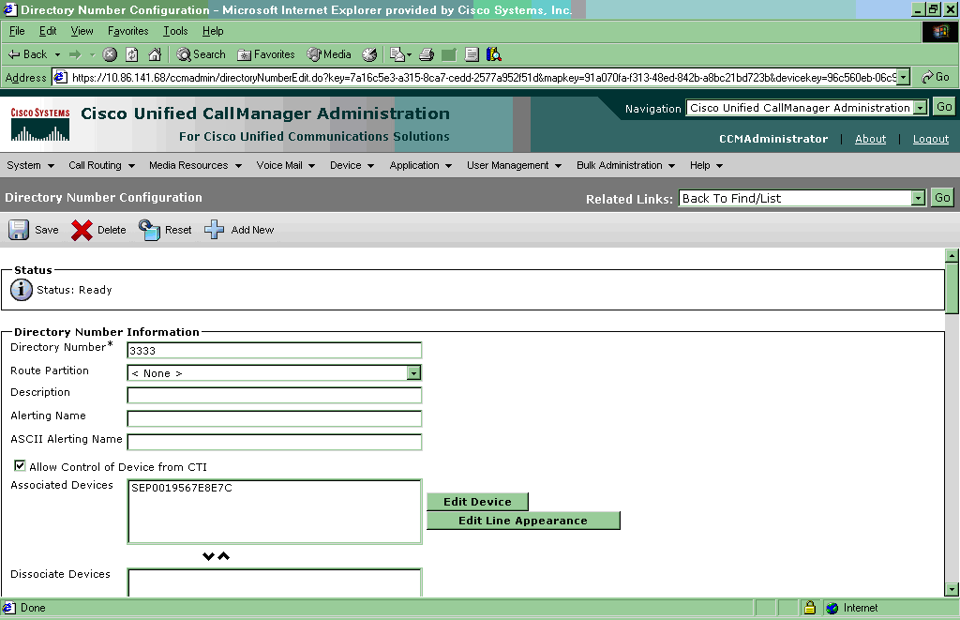Click the Refresh page icon
The width and height of the screenshot is (960, 620).
[x=132, y=54]
